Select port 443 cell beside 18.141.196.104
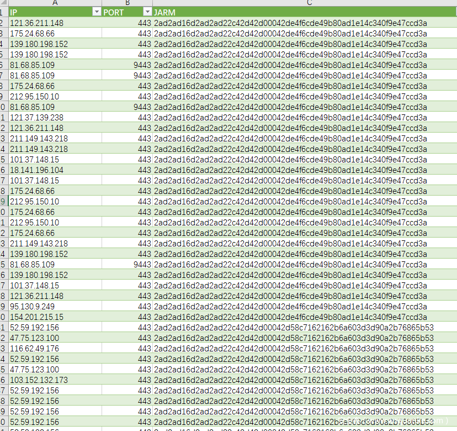 pyautogui.click(x=127, y=170)
